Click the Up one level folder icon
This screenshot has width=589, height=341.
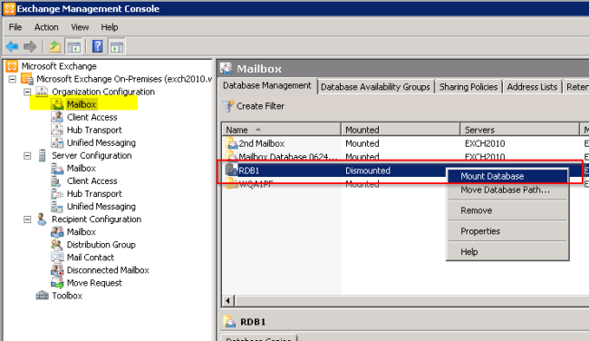pyautogui.click(x=55, y=46)
